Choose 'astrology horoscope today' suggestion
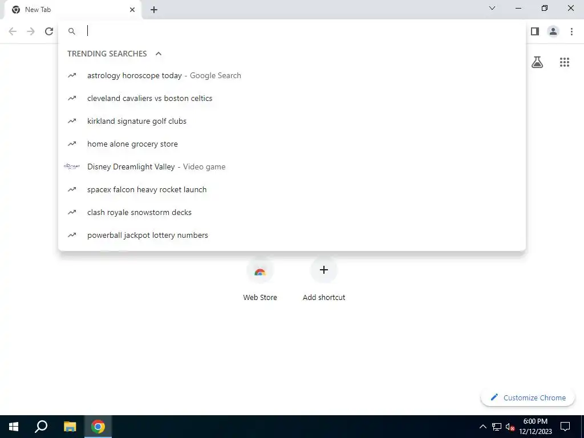The height and width of the screenshot is (438, 584). click(x=292, y=76)
